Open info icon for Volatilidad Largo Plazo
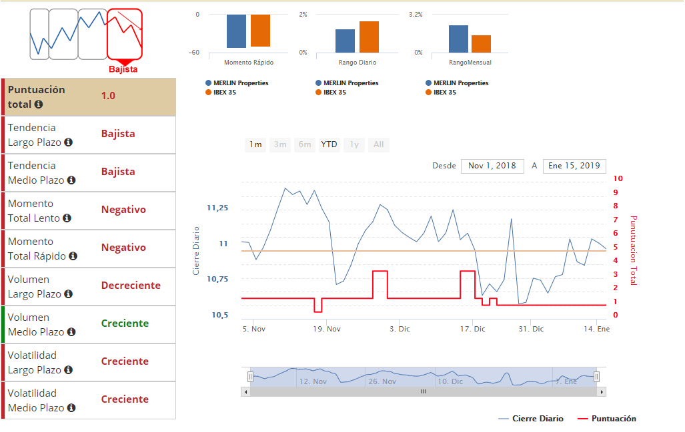Viewport: 685px width, 432px height. point(68,369)
